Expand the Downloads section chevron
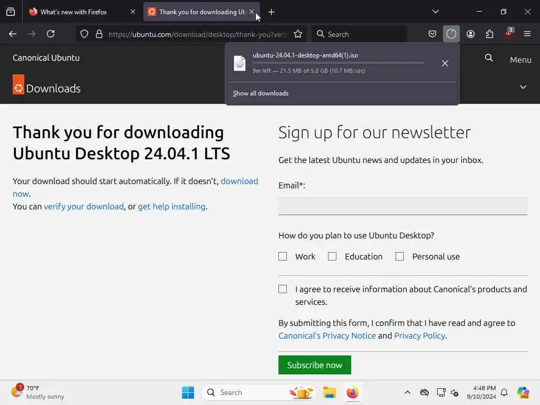 tap(523, 87)
